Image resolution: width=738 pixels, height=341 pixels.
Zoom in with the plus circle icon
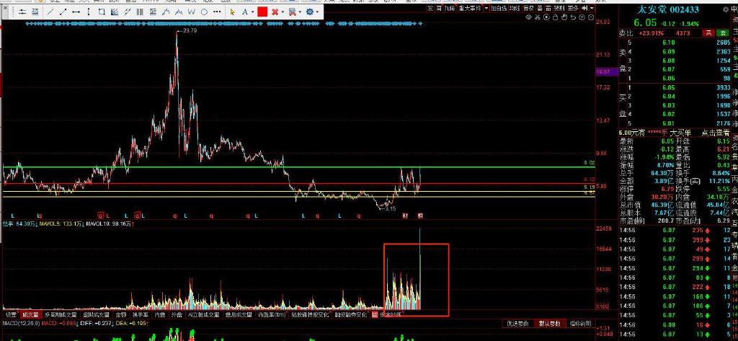582,17
